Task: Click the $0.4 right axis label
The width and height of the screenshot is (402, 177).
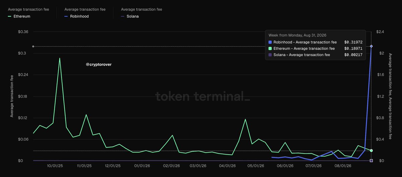Action: (380, 139)
